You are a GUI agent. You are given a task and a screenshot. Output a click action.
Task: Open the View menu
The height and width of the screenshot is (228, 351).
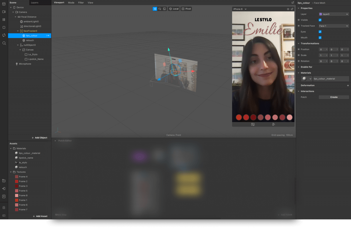(x=90, y=3)
